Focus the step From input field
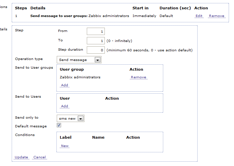 tap(96, 31)
